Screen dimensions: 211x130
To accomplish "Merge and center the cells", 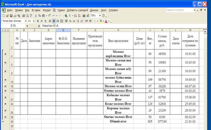I will (62, 21).
